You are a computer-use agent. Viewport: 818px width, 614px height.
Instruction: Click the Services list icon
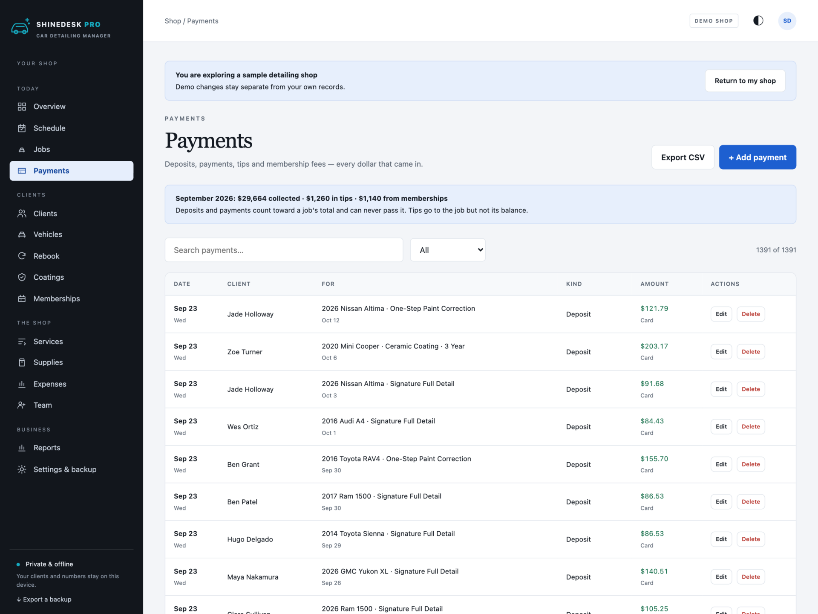click(22, 342)
